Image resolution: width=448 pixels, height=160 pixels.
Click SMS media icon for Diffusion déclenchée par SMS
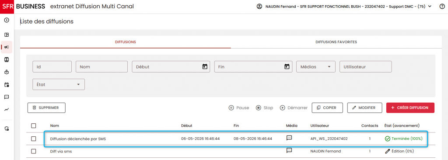click(289, 138)
